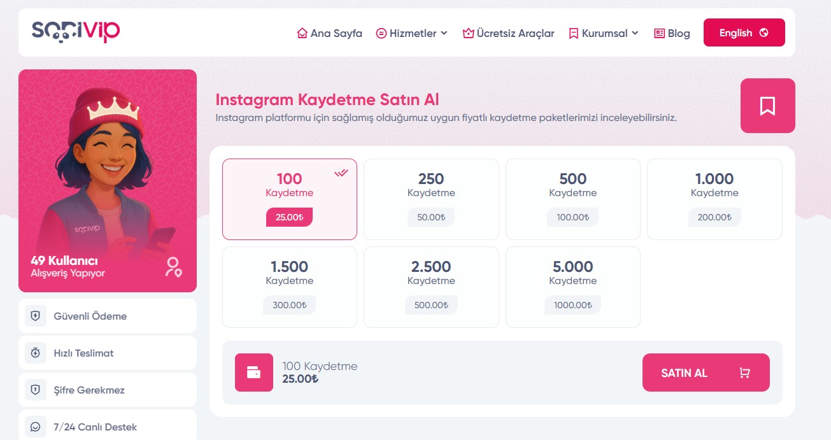Viewport: 831px width, 440px height.
Task: Open the Ücretsiz Araçlar menu item
Action: click(x=508, y=33)
